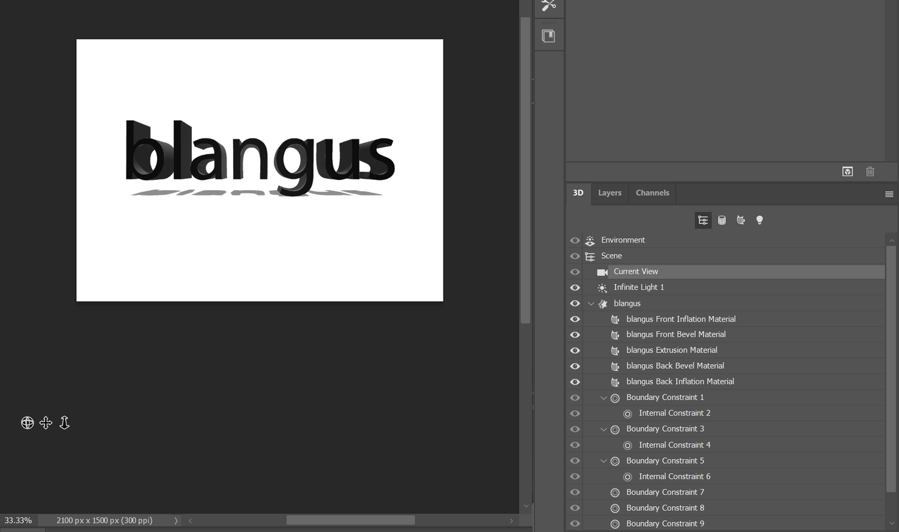
Task: Collapse the blangus mesh tree
Action: [x=591, y=303]
